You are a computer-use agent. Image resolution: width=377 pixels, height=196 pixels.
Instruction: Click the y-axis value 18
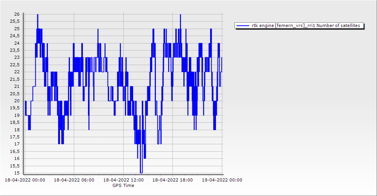17,130
